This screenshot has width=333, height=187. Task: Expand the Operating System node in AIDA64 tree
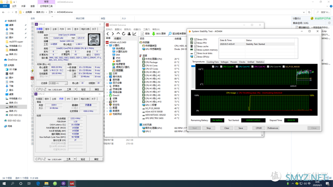click(x=107, y=77)
